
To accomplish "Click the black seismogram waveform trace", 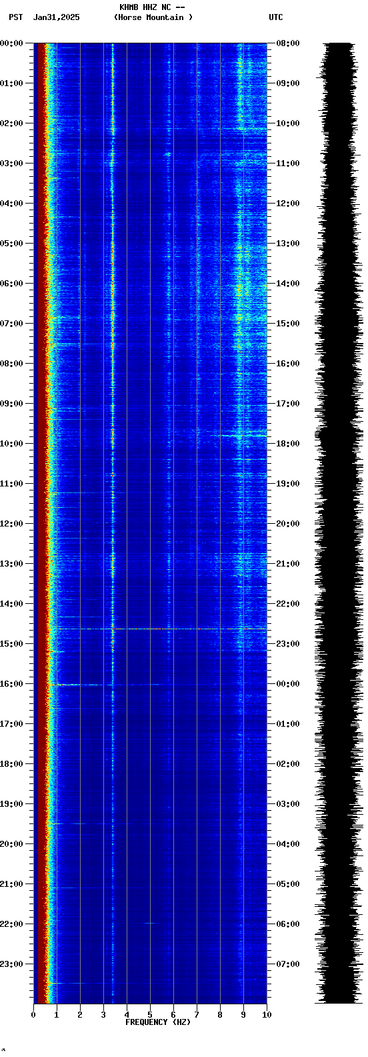I will [x=339, y=523].
